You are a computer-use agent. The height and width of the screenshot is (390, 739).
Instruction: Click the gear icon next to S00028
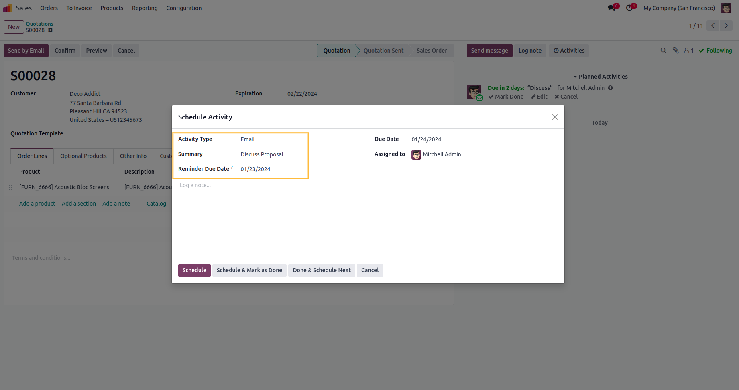click(x=50, y=30)
